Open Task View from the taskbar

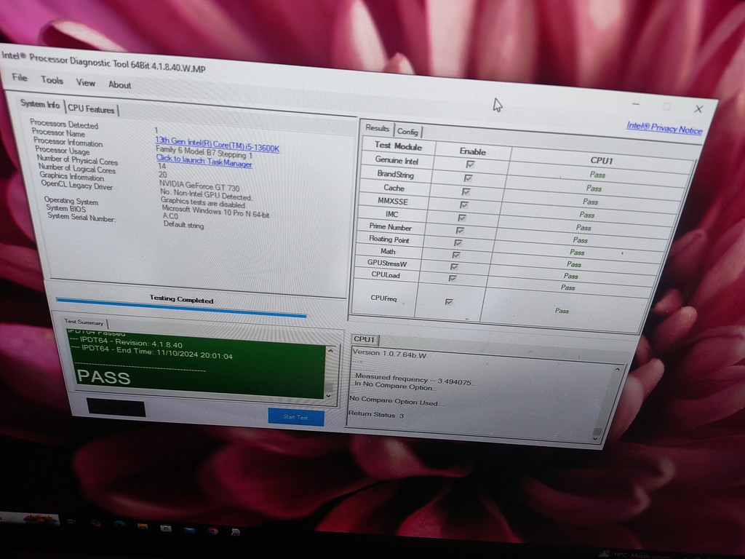(71, 521)
